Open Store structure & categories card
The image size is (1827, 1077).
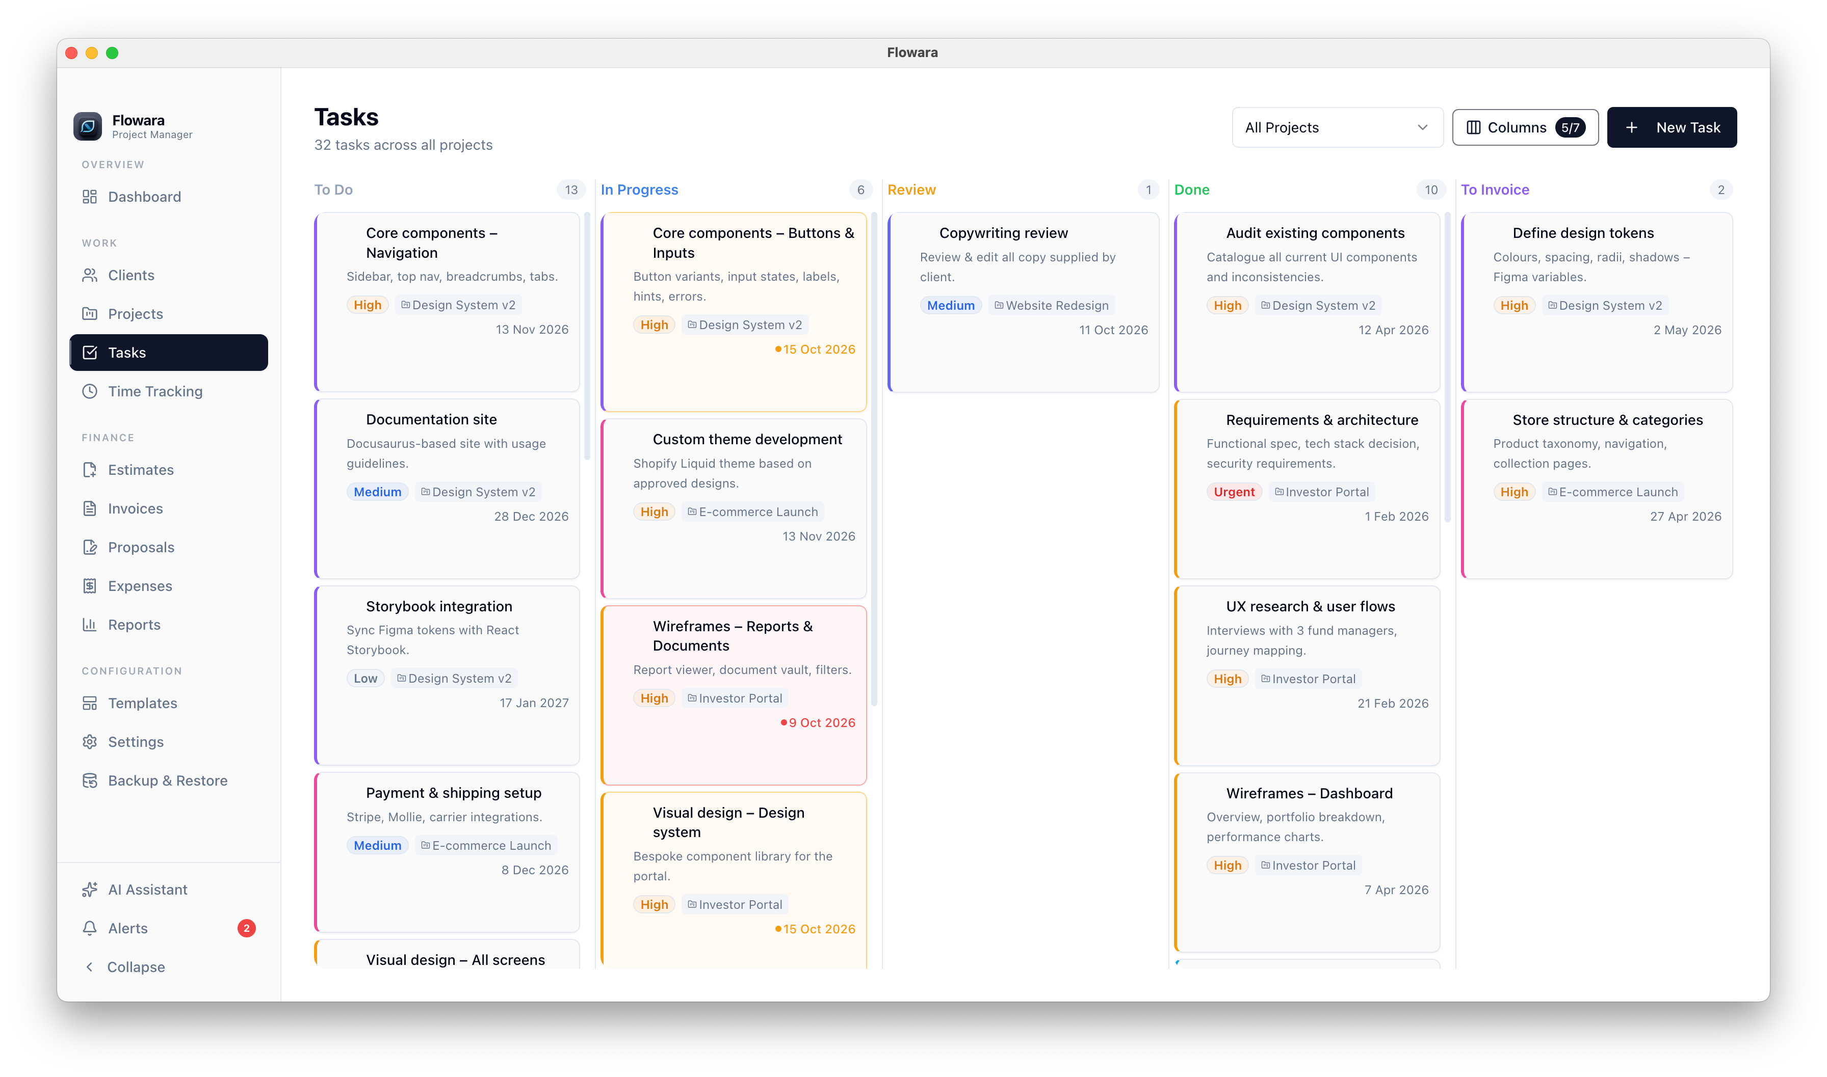coord(1597,489)
